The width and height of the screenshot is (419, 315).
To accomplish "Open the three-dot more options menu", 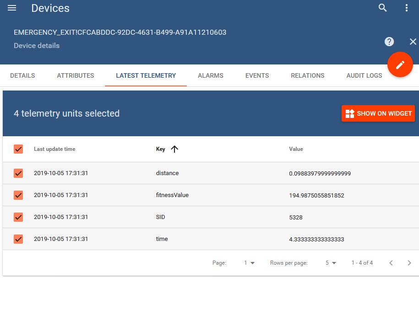I will click(407, 8).
